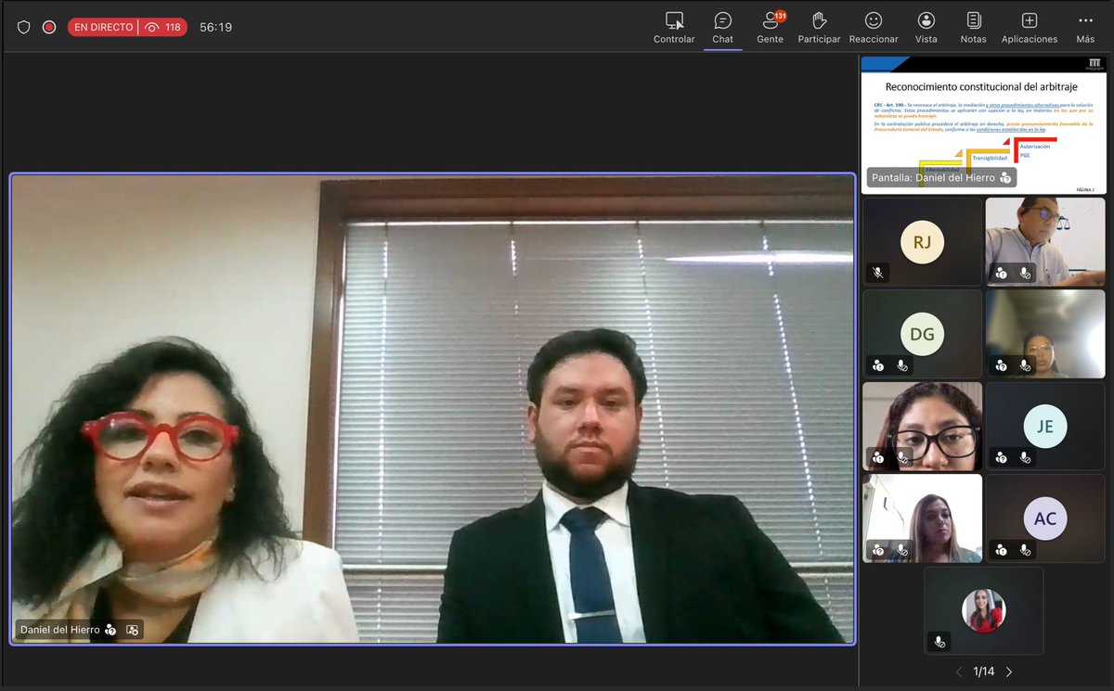Select the blurry woman video tile beside DG
This screenshot has width=1114, height=691.
[x=1045, y=333]
